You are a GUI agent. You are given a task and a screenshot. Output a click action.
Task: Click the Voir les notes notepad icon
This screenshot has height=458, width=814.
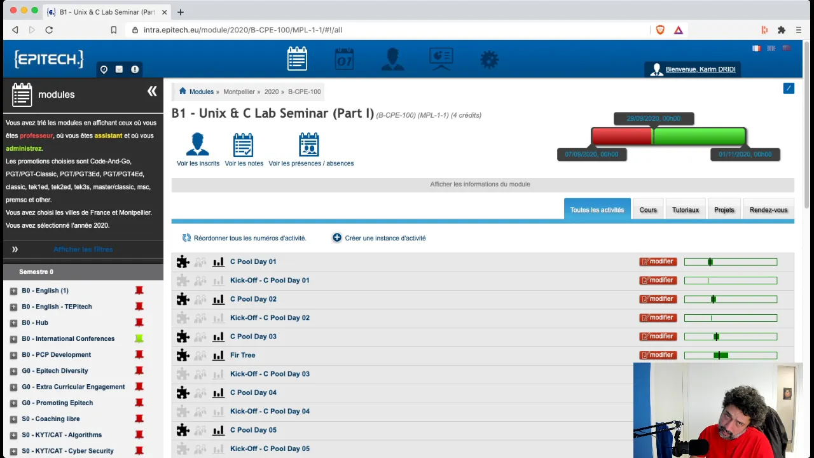tap(243, 144)
